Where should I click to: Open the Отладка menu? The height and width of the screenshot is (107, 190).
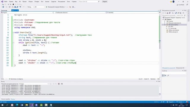click(37, 1)
